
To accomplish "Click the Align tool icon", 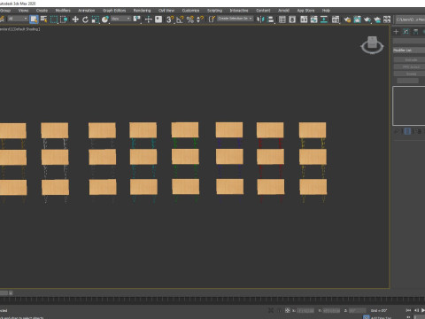I will (x=270, y=19).
